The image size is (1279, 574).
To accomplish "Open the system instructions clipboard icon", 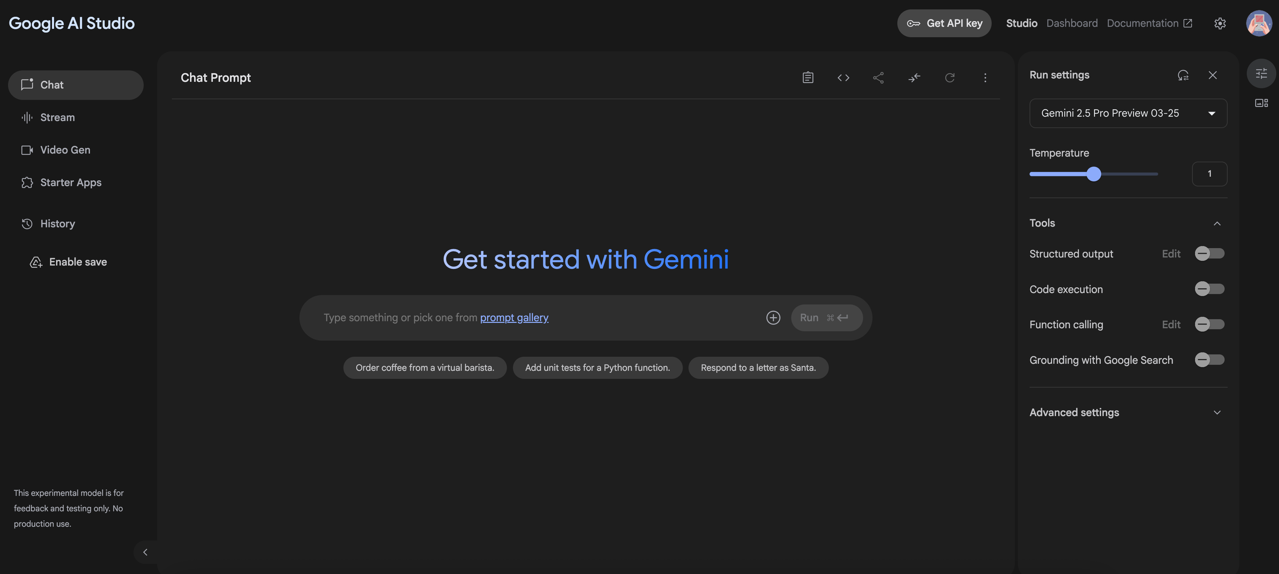I will click(x=808, y=78).
